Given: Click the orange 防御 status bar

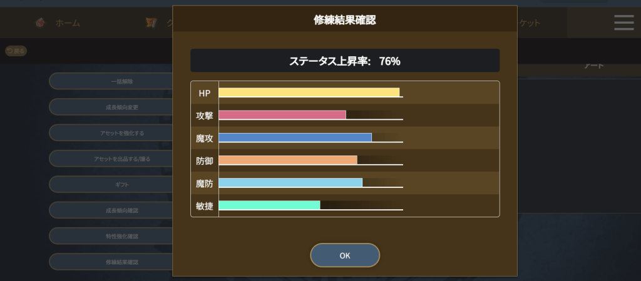Looking at the screenshot, I should (x=288, y=160).
